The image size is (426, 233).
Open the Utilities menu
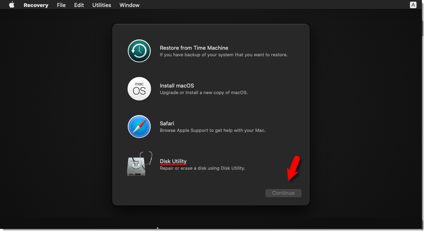[102, 5]
